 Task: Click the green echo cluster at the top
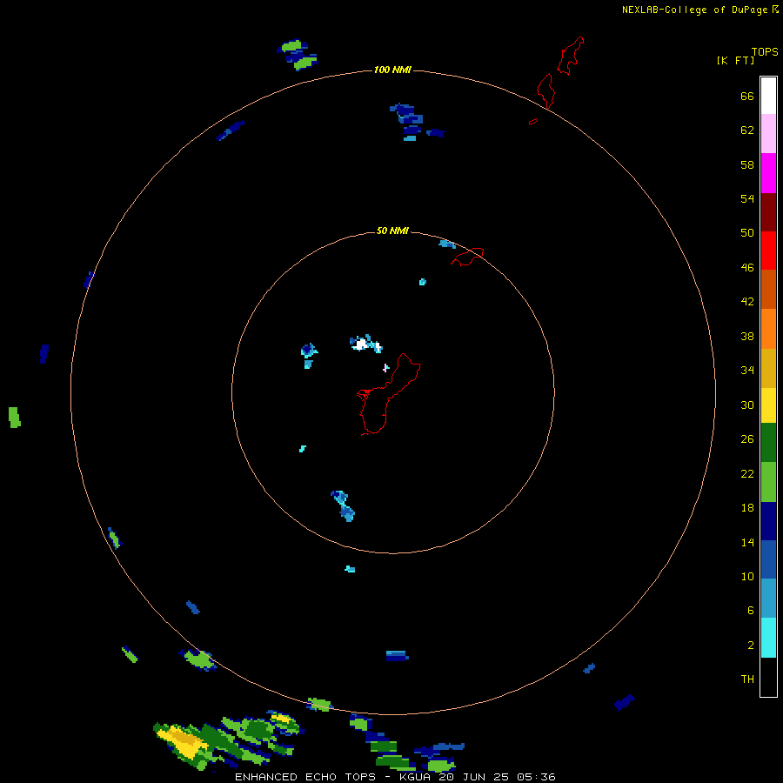pyautogui.click(x=298, y=55)
